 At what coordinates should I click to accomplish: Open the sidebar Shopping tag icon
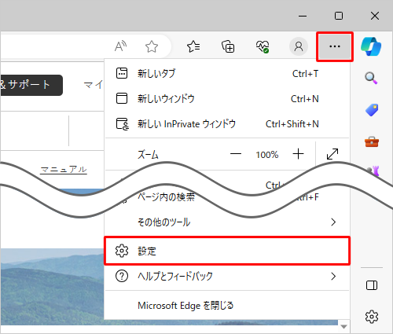point(372,110)
